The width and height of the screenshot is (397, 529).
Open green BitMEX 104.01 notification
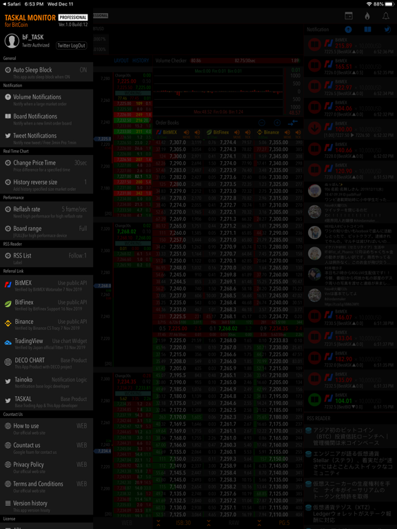(x=350, y=400)
